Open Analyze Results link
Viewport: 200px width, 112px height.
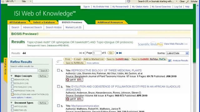pyautogui.click(x=180, y=61)
